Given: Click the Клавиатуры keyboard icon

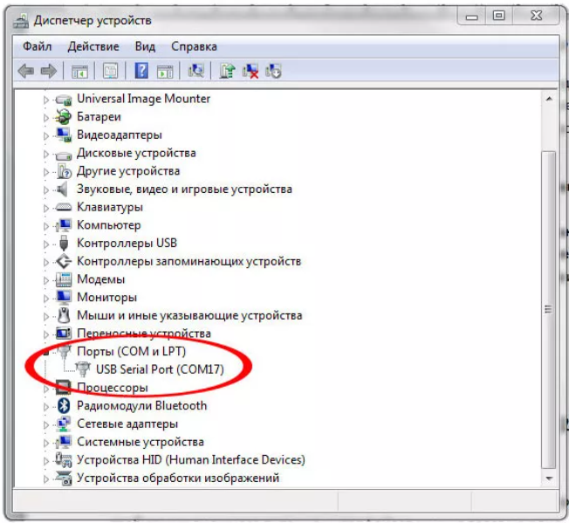Looking at the screenshot, I should point(64,207).
